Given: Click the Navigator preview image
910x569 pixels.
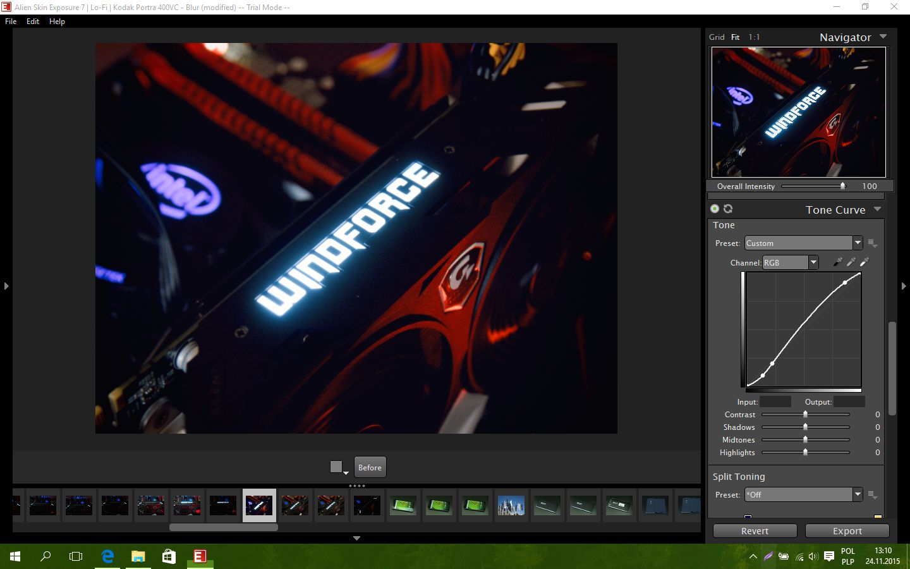Looking at the screenshot, I should 799,112.
